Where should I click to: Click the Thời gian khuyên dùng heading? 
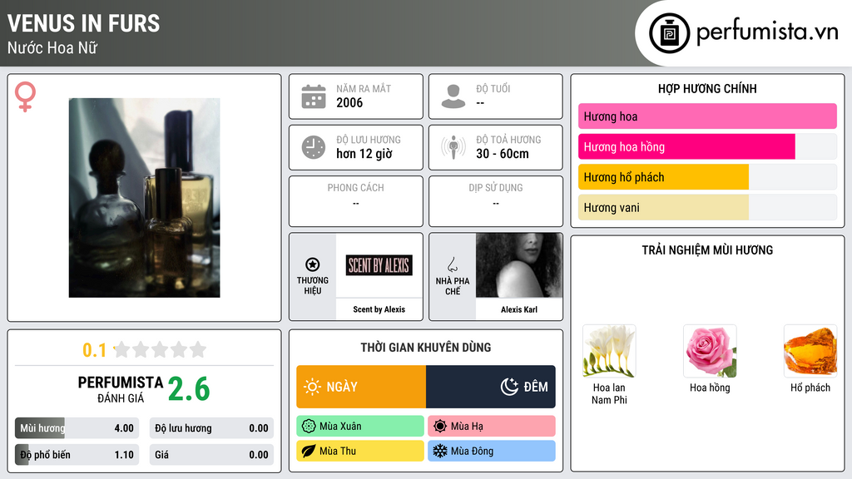[426, 347]
